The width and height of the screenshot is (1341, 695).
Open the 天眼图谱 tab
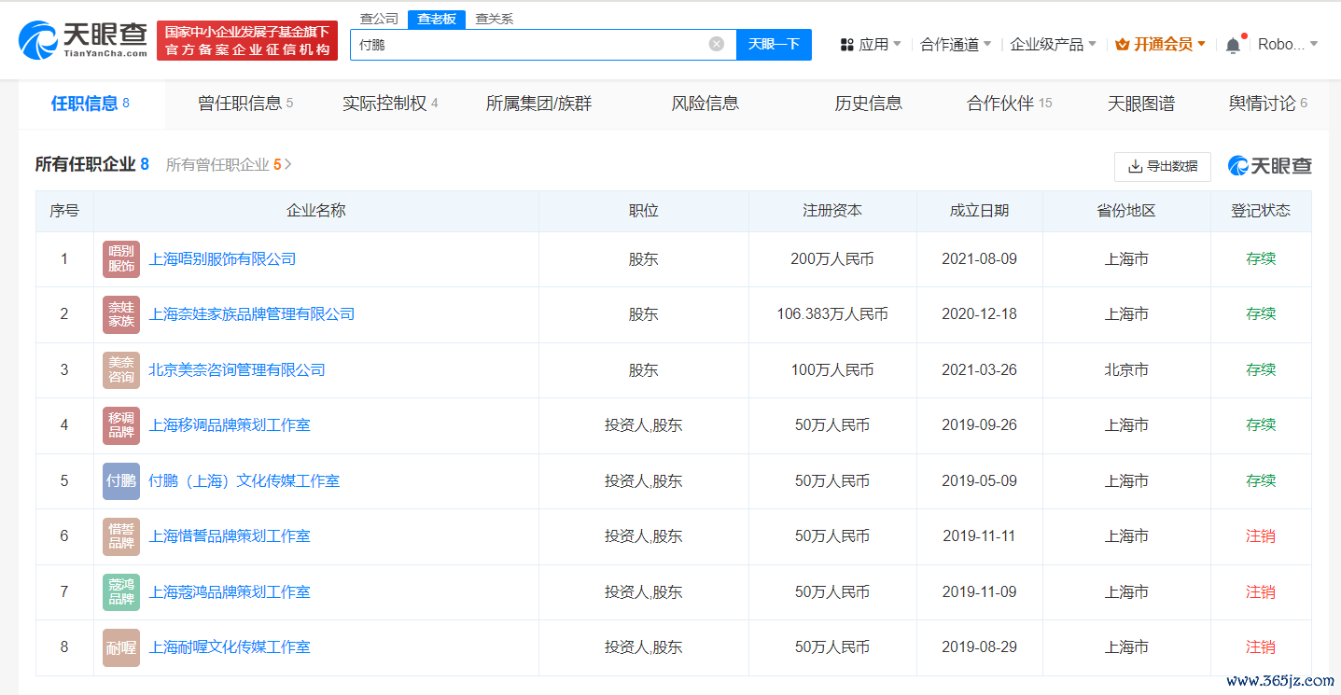click(x=1141, y=104)
